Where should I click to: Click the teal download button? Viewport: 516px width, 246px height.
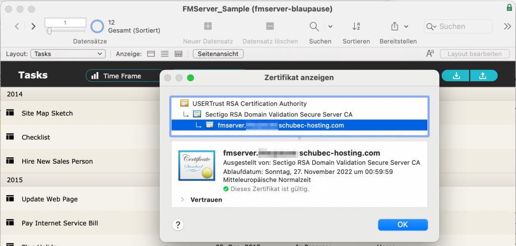456,76
